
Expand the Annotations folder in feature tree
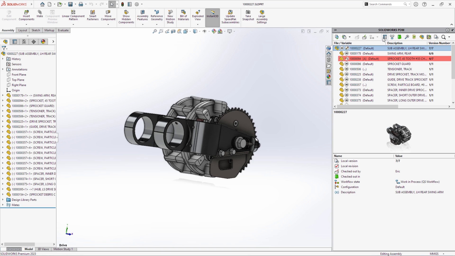pyautogui.click(x=3, y=69)
